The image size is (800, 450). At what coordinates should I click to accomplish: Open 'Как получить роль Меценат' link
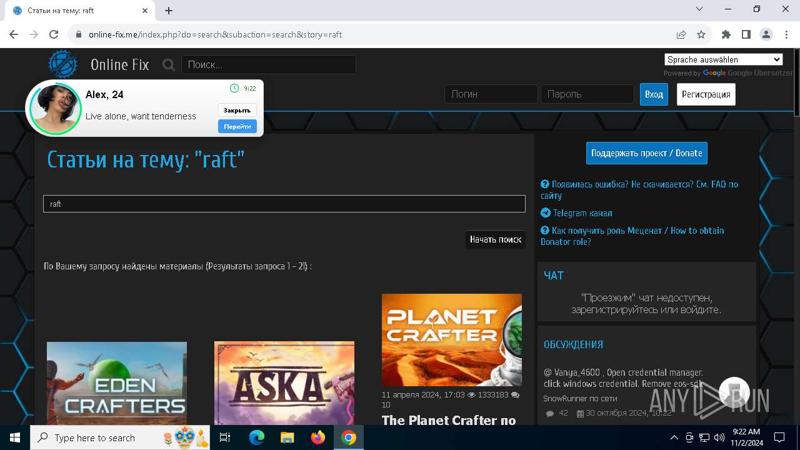tap(632, 236)
